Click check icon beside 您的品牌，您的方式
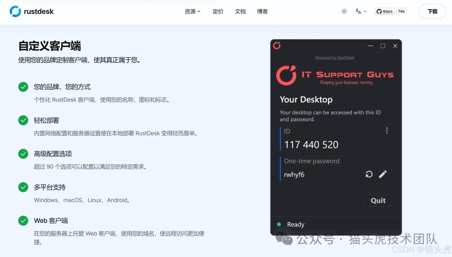Image resolution: width=452 pixels, height=257 pixels. click(23, 87)
